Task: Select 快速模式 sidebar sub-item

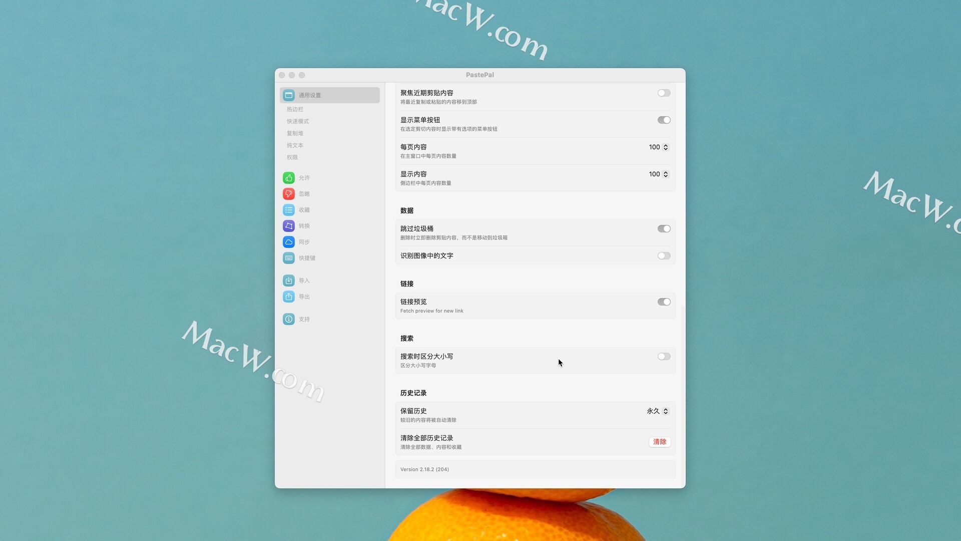Action: 298,121
